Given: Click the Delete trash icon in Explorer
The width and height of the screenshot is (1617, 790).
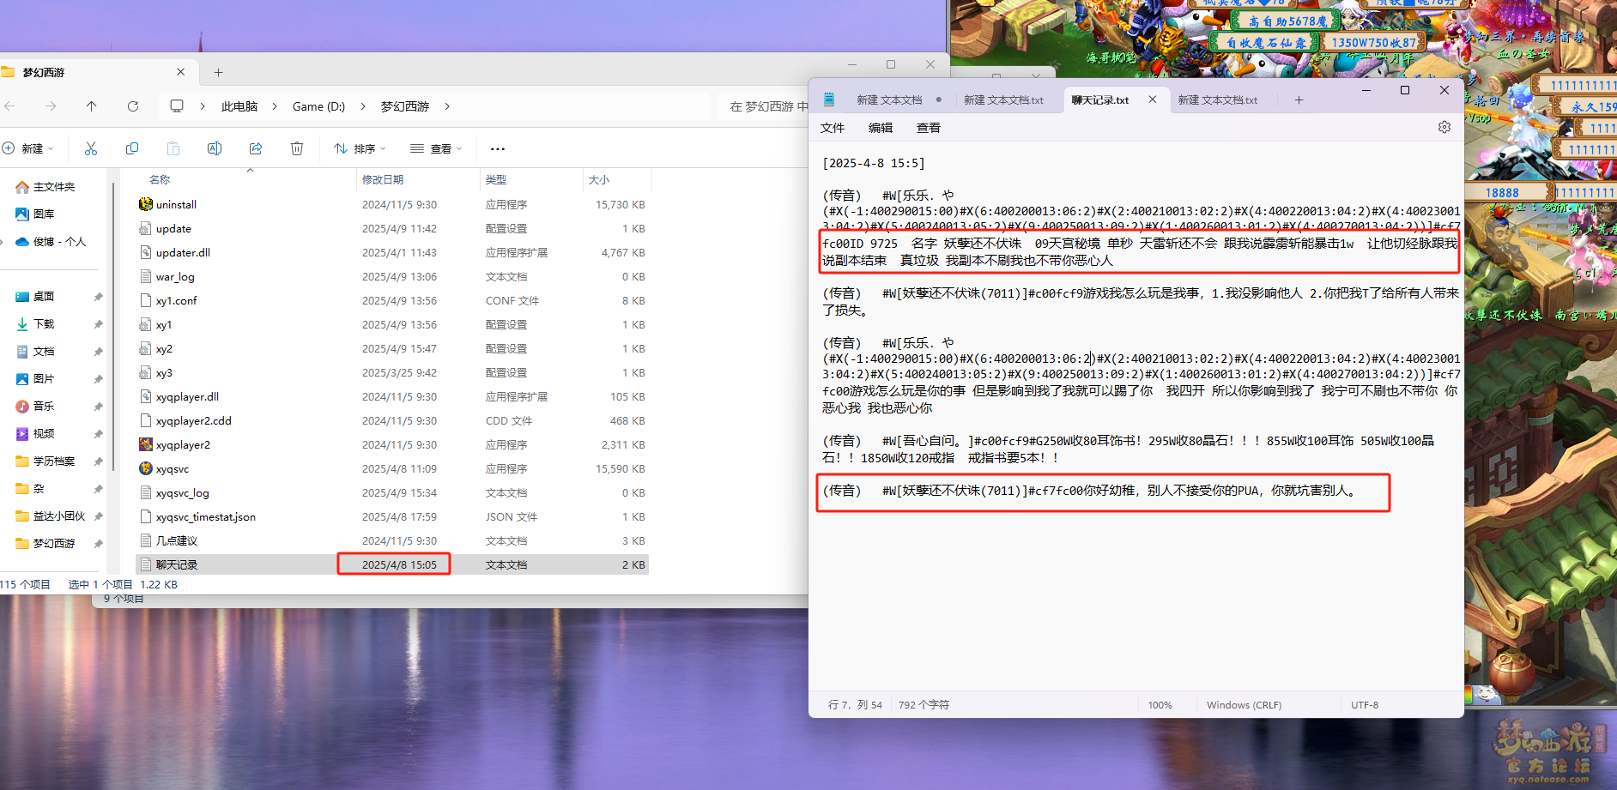Looking at the screenshot, I should click(297, 148).
